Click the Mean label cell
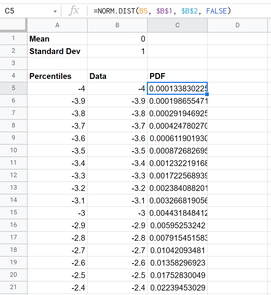The height and width of the screenshot is (295, 271). click(57, 39)
